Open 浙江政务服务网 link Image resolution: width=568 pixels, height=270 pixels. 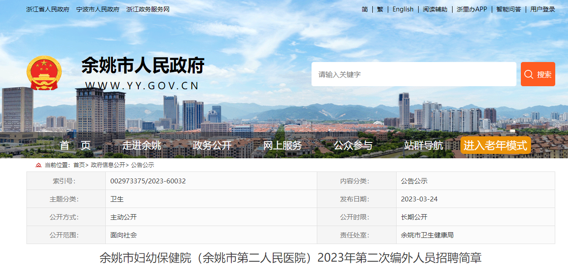coord(148,9)
